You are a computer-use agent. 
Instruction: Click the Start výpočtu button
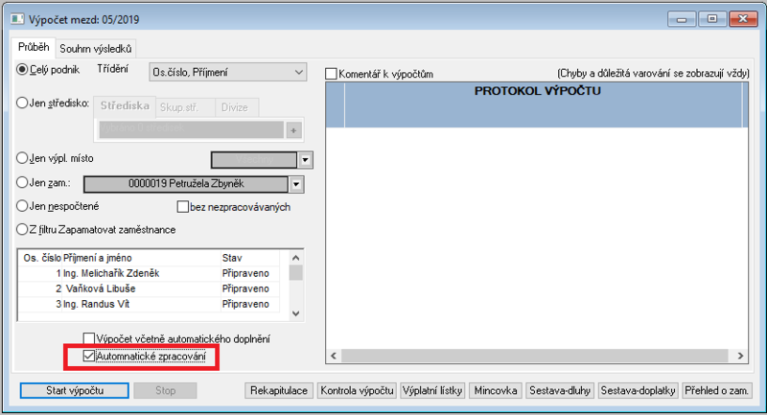coord(75,390)
